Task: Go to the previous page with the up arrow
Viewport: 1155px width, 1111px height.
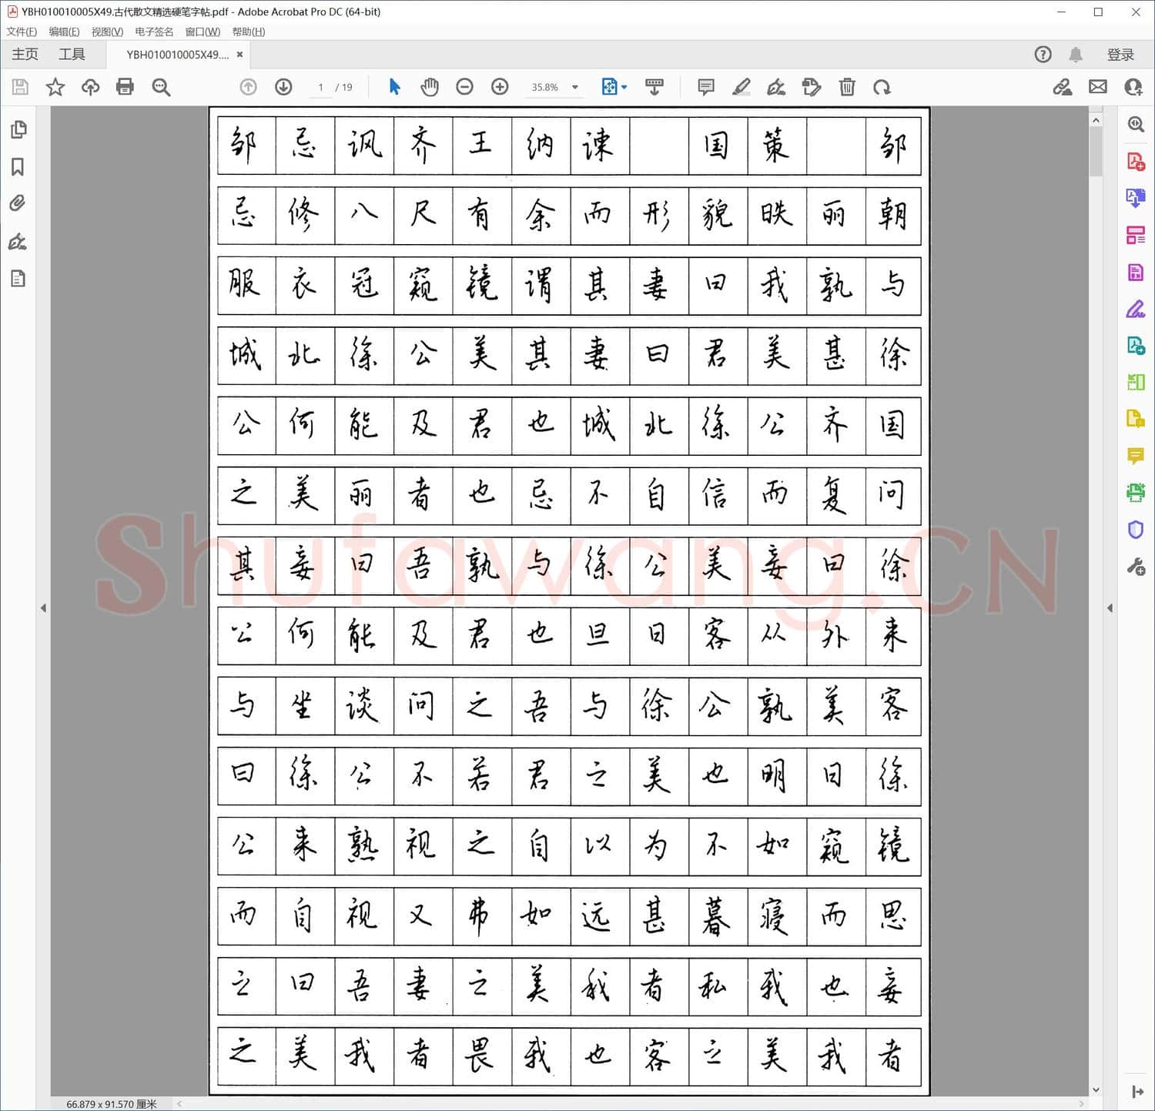Action: 248,87
